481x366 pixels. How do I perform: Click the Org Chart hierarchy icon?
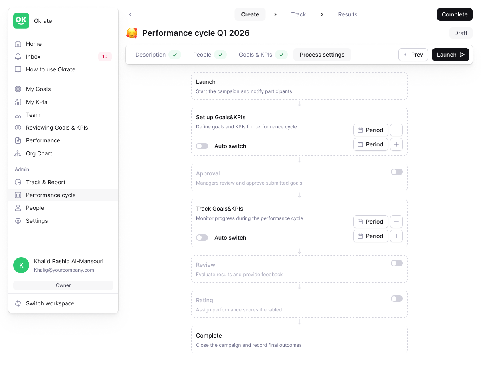[x=18, y=153]
